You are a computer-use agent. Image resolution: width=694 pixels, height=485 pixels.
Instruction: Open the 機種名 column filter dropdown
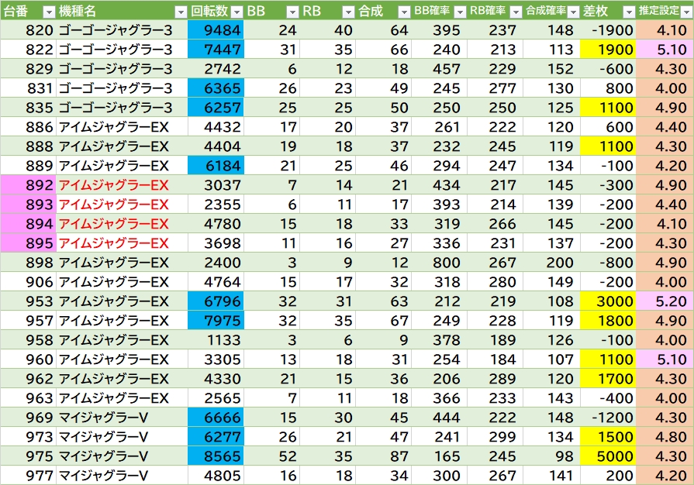coord(181,12)
